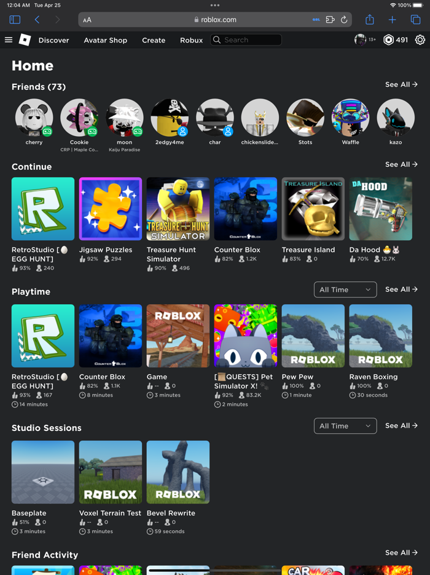Open Jigsaw Puzzles game thumbnail

(111, 209)
